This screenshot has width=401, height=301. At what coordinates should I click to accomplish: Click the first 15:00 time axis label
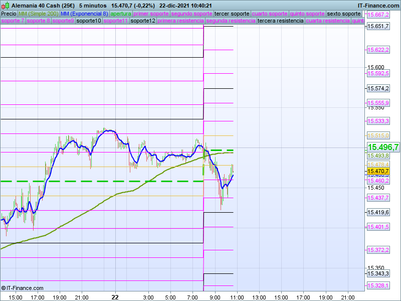point(16,297)
